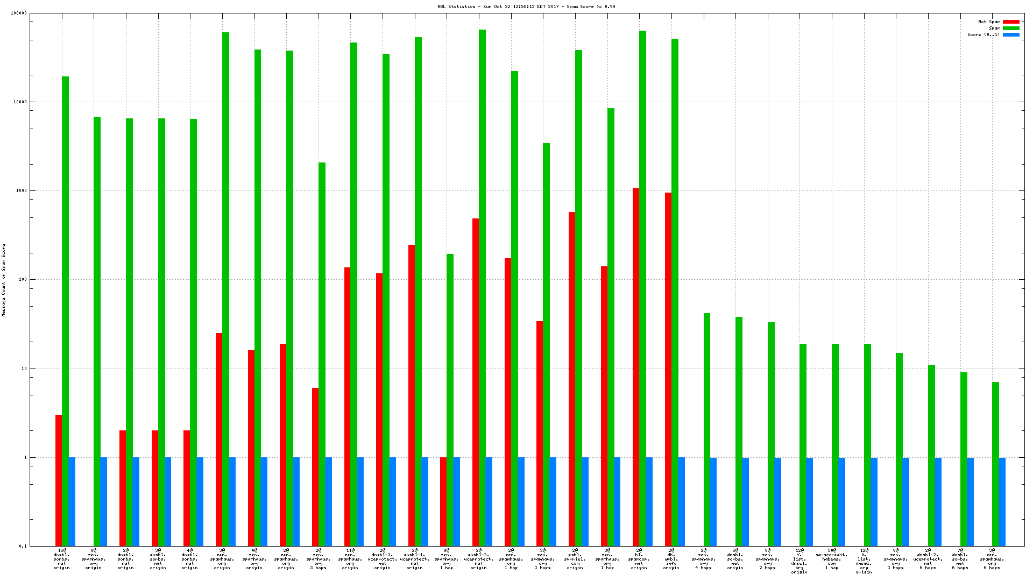1033x581 pixels.
Task: Select the 15@ dnsbl.sorbs.net origin label
Action: pyautogui.click(x=62, y=559)
